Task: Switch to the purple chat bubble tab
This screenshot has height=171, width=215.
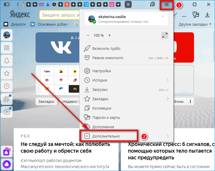Action: (x=41, y=5)
